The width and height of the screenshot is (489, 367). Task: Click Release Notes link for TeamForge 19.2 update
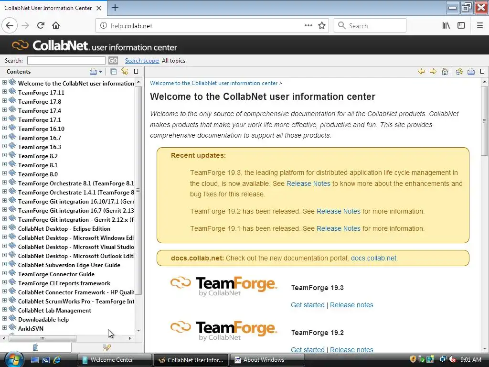pyautogui.click(x=339, y=211)
